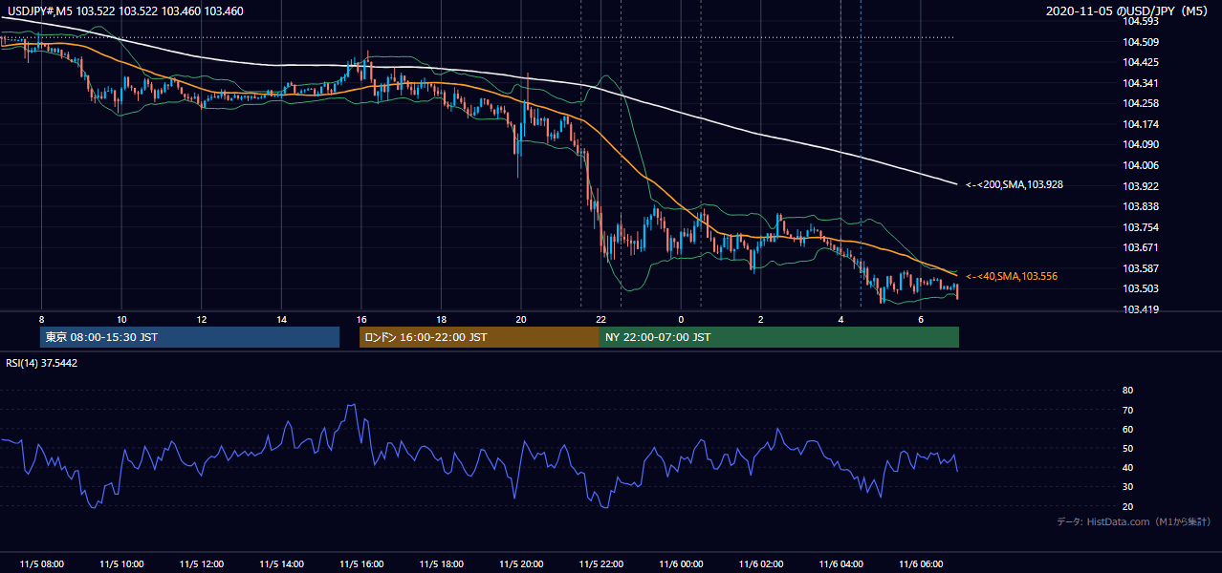Click price axis value 104.341

click(1141, 83)
